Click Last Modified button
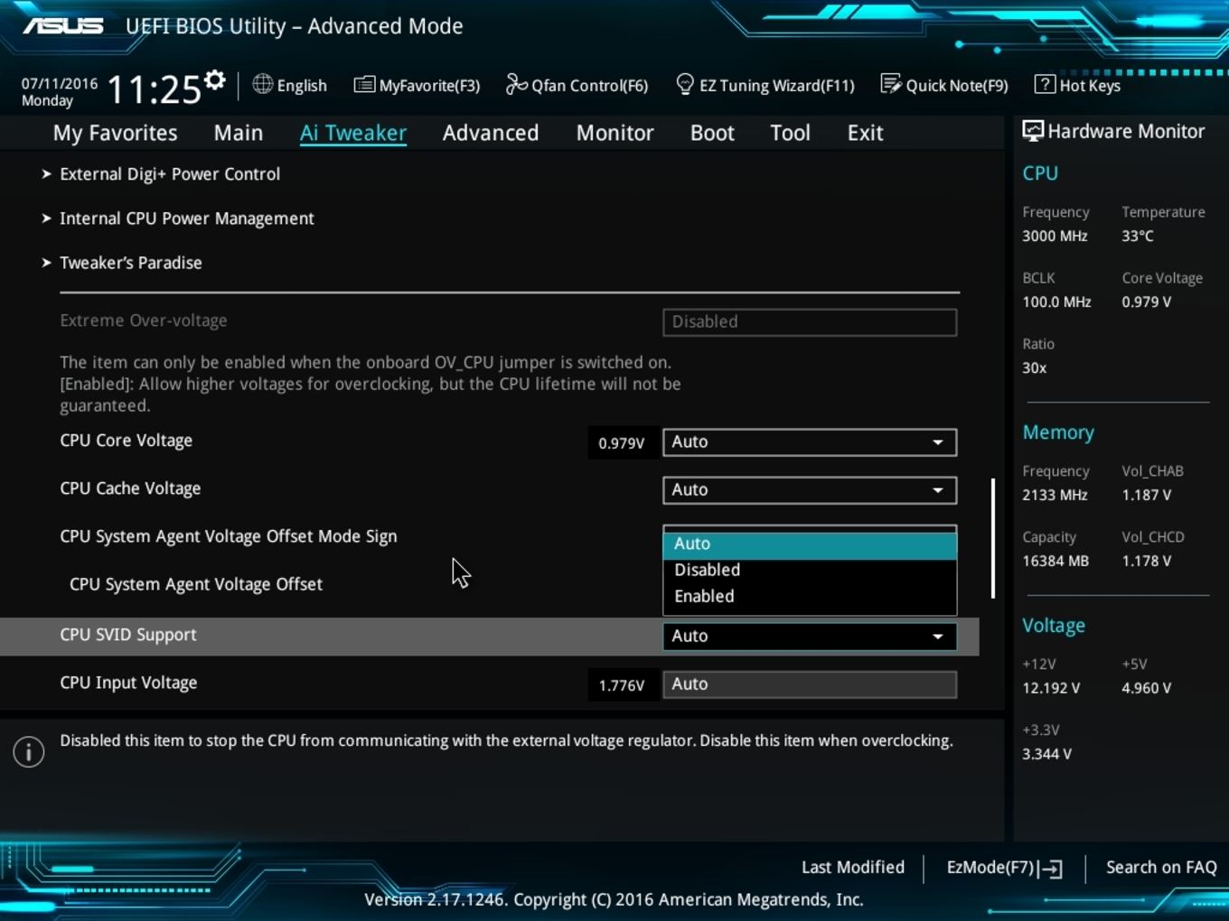 (x=853, y=867)
